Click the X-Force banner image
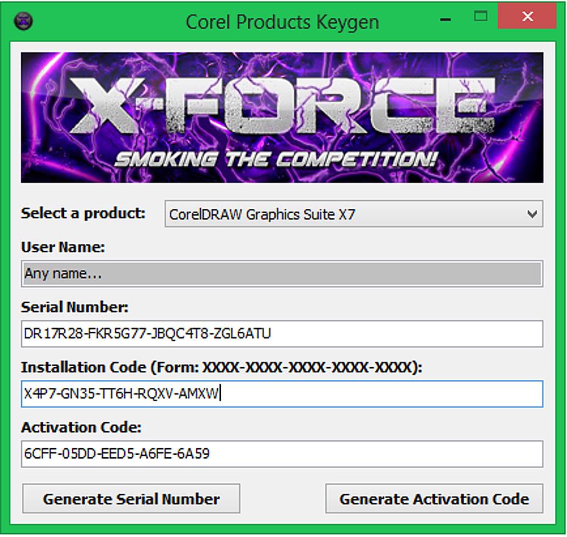This screenshot has height=537, width=567. point(282,118)
